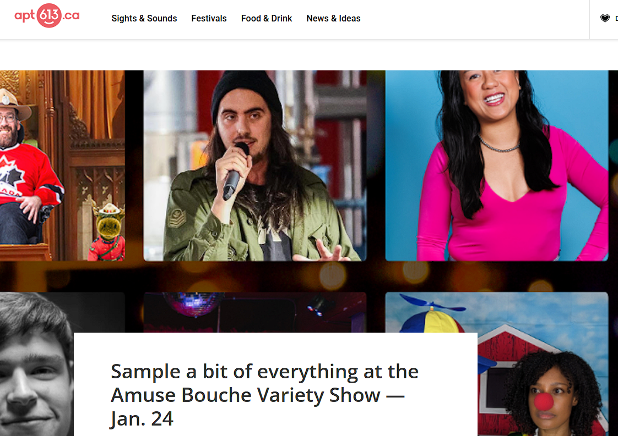Click the apt613.ca logo

point(47,16)
